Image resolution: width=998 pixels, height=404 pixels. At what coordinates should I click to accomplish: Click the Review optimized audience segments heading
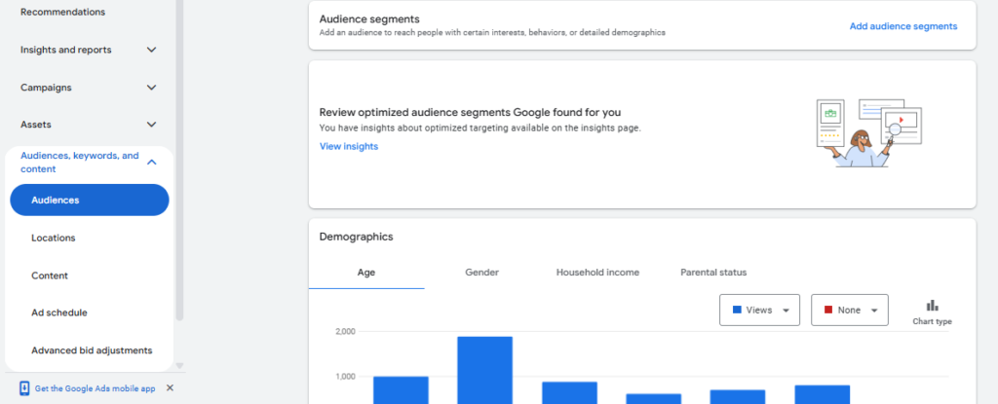471,113
